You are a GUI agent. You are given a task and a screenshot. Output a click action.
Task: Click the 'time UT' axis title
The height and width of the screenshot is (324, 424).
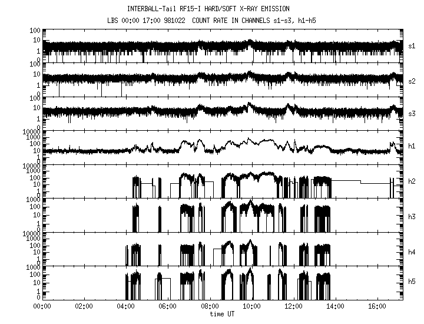point(222,314)
